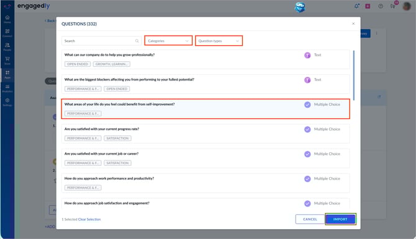
Task: Select 'Are you satisfied with your current job or career?'
Action: coord(206,159)
